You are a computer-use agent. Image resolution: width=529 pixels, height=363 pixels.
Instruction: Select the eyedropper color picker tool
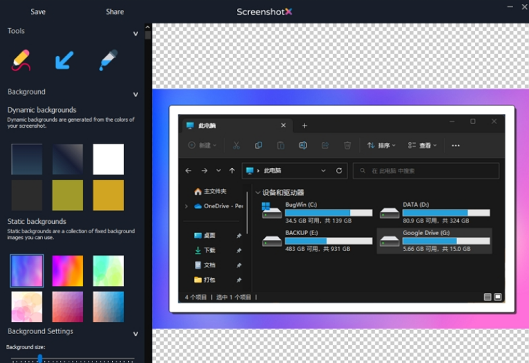click(108, 61)
